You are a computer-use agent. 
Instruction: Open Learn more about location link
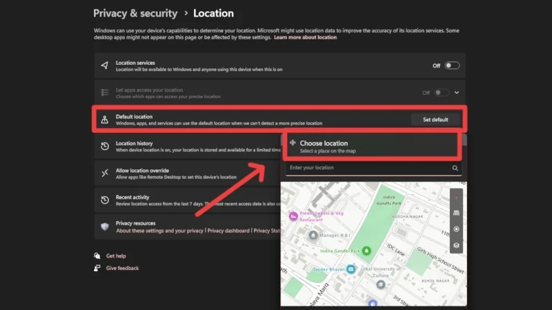point(305,37)
